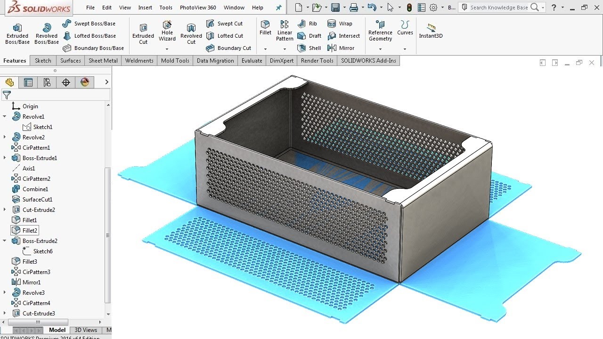Open the PhotoView 360 menu
This screenshot has height=339, width=603.
click(x=198, y=8)
